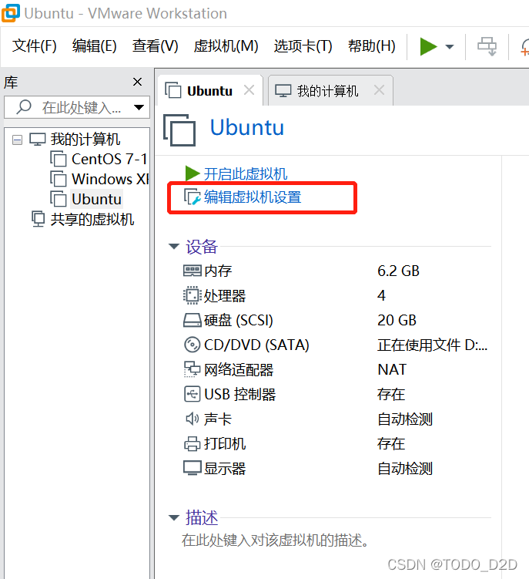The height and width of the screenshot is (579, 529).
Task: Click the 处理器 device label
Action: (225, 296)
